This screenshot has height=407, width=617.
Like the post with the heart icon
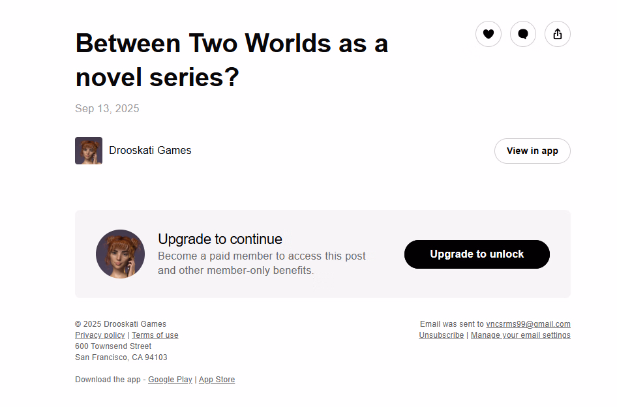tap(489, 34)
